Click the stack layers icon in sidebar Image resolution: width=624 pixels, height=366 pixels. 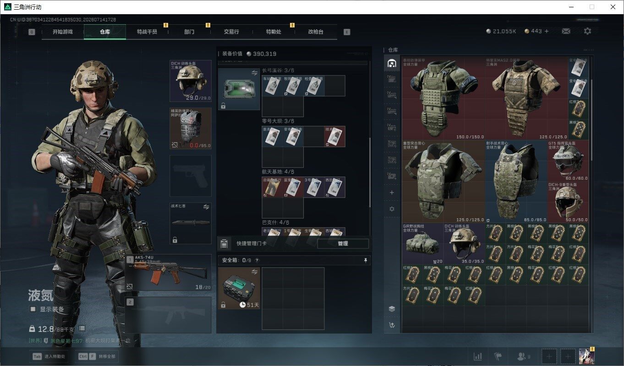(x=392, y=309)
